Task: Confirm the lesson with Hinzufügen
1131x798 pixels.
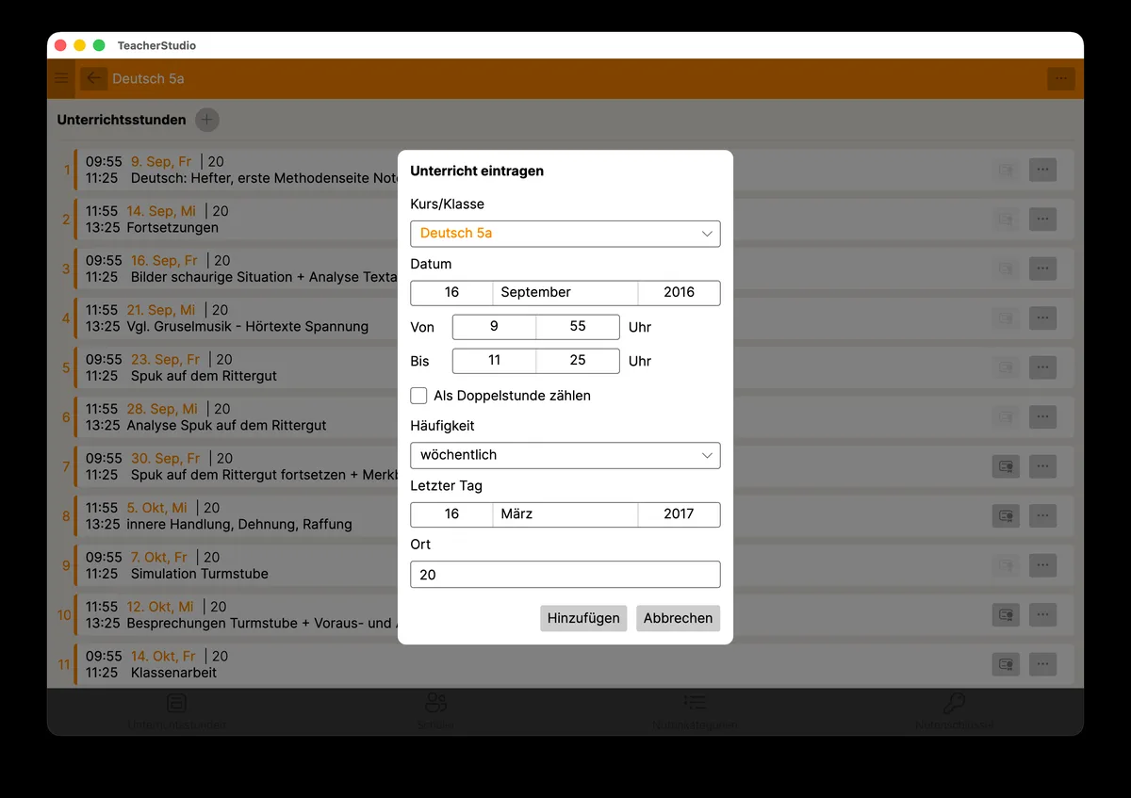Action: (583, 618)
